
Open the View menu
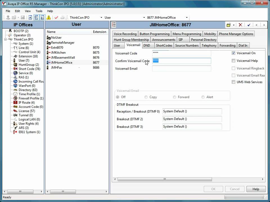(x=28, y=11)
